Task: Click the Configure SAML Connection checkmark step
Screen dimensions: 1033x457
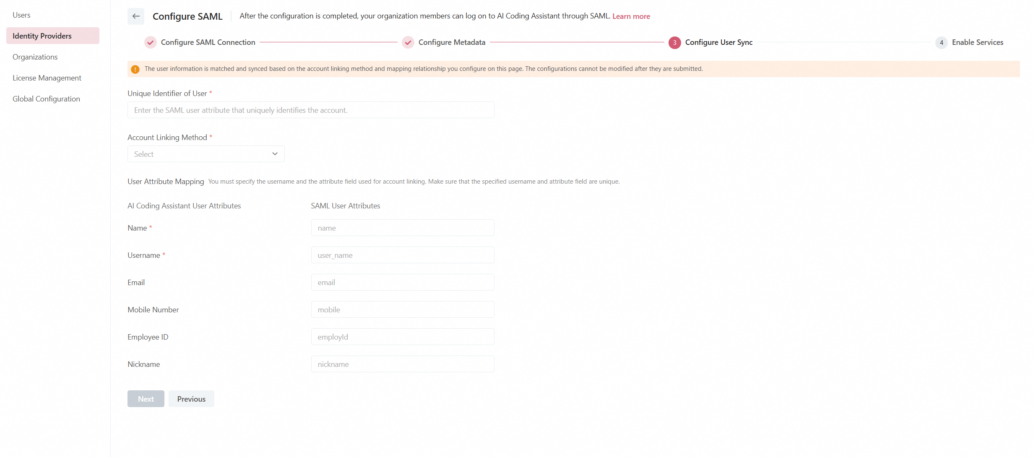Action: pos(151,42)
